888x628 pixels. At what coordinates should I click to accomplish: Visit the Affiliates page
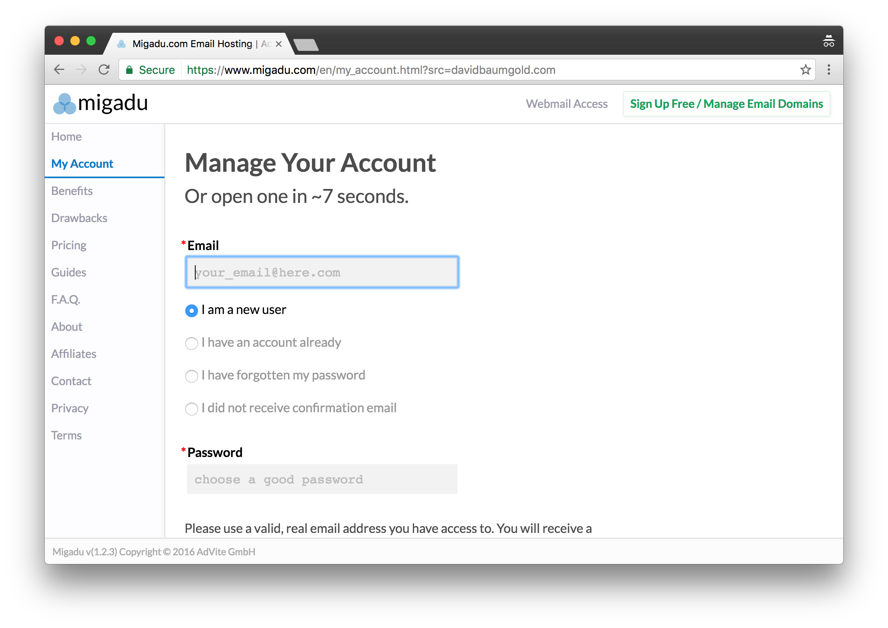pyautogui.click(x=73, y=354)
